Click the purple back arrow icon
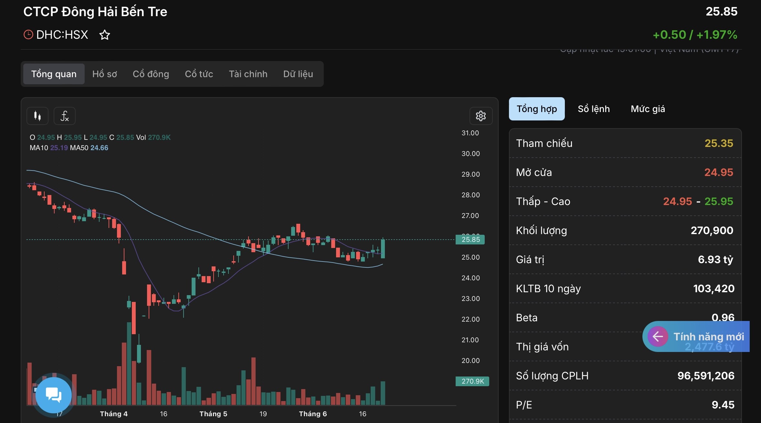The image size is (761, 423). point(658,336)
